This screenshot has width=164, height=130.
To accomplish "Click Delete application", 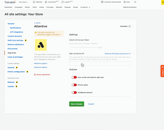I will [x=42, y=75].
